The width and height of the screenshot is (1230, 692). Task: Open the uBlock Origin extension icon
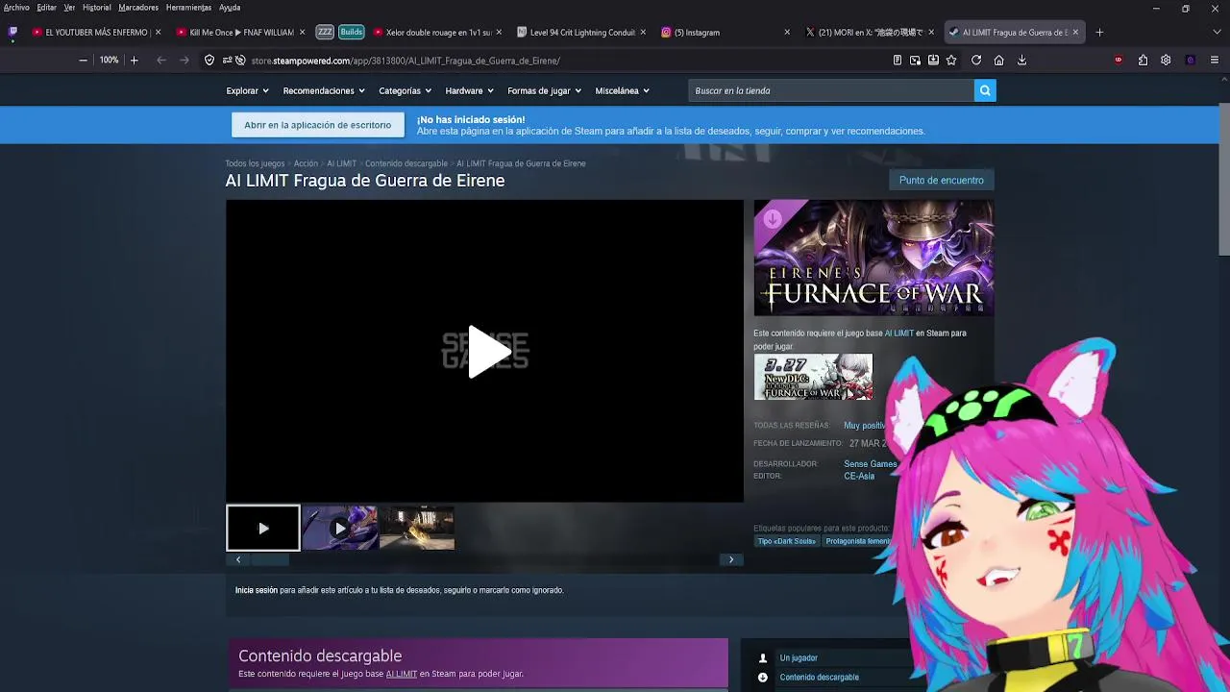[x=1119, y=60]
